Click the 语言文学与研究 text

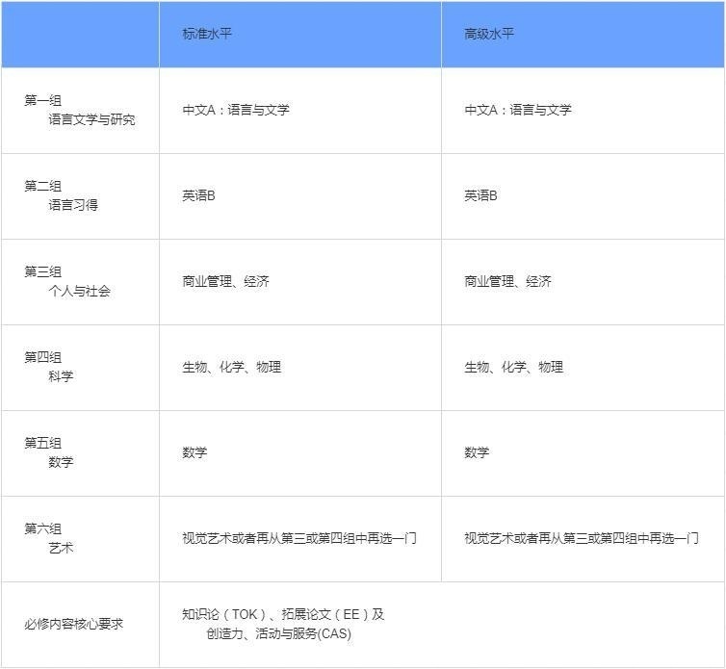click(91, 119)
